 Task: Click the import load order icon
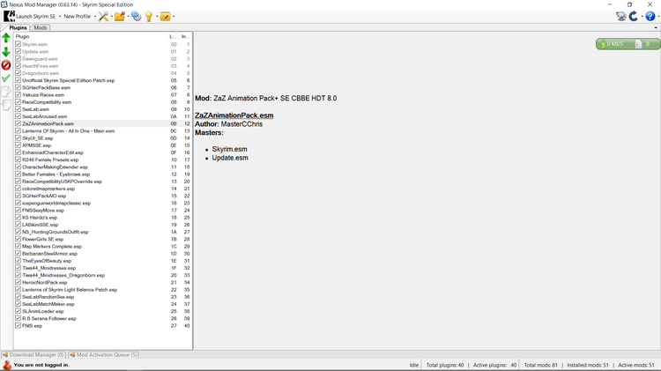(6, 105)
